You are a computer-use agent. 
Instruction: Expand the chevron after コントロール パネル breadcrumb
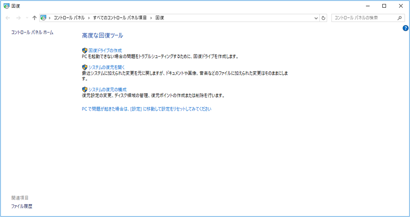pos(89,18)
